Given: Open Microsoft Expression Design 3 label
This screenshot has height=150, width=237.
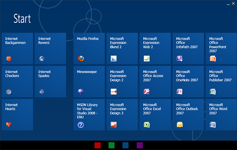Looking at the screenshot, I should [118, 109].
